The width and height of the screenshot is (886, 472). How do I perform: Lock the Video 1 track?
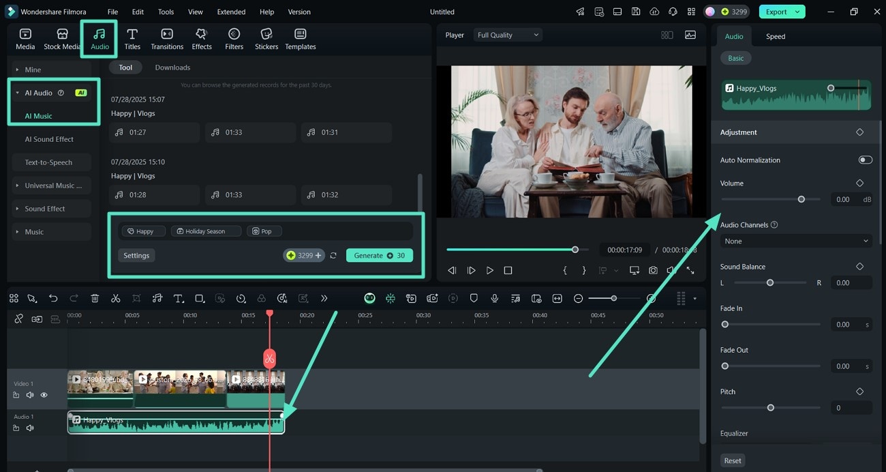[x=16, y=395]
